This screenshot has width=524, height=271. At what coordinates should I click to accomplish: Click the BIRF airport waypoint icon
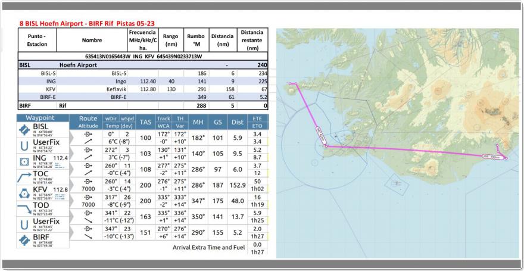[x=24, y=240]
